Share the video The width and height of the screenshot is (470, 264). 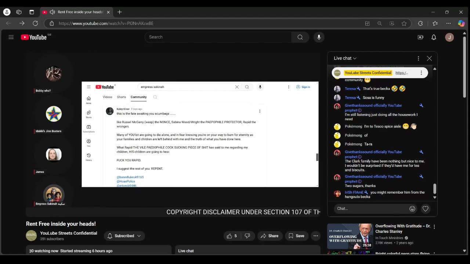point(270,236)
